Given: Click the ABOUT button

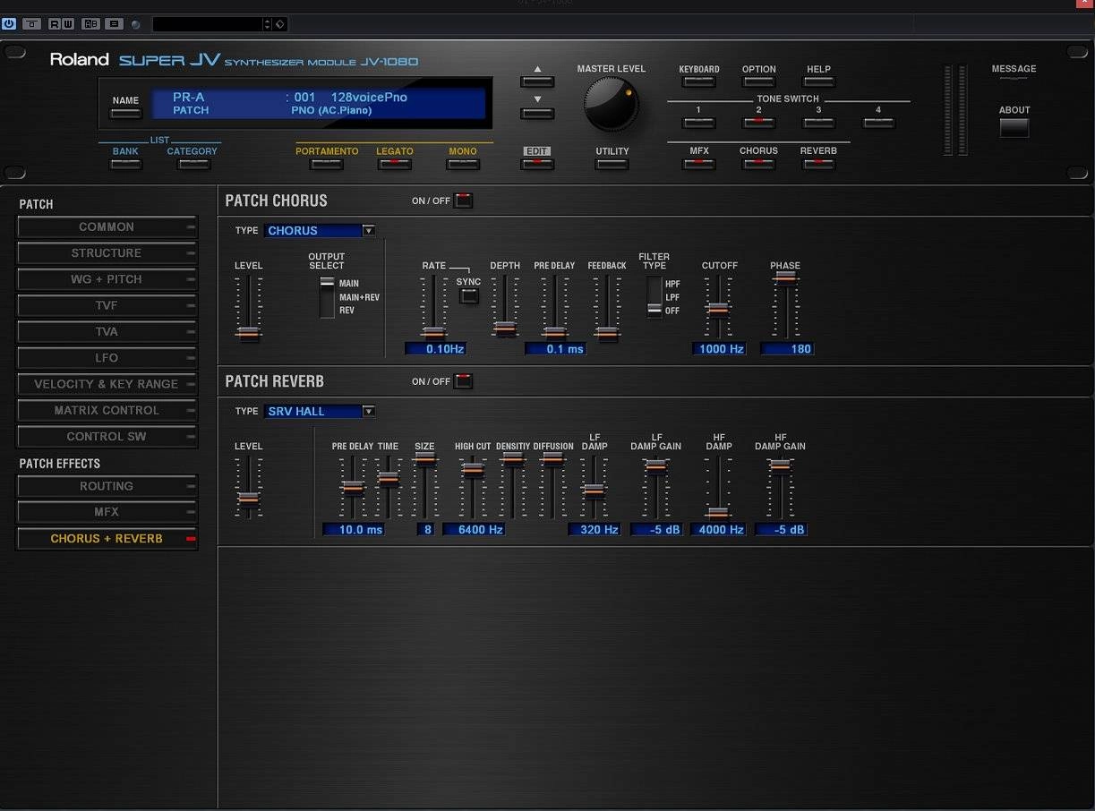Looking at the screenshot, I should [x=1014, y=127].
